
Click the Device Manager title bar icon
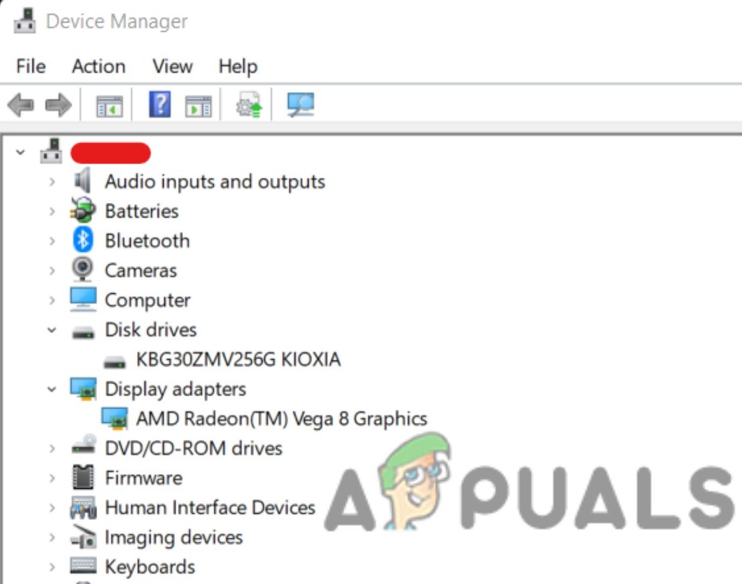click(x=24, y=19)
